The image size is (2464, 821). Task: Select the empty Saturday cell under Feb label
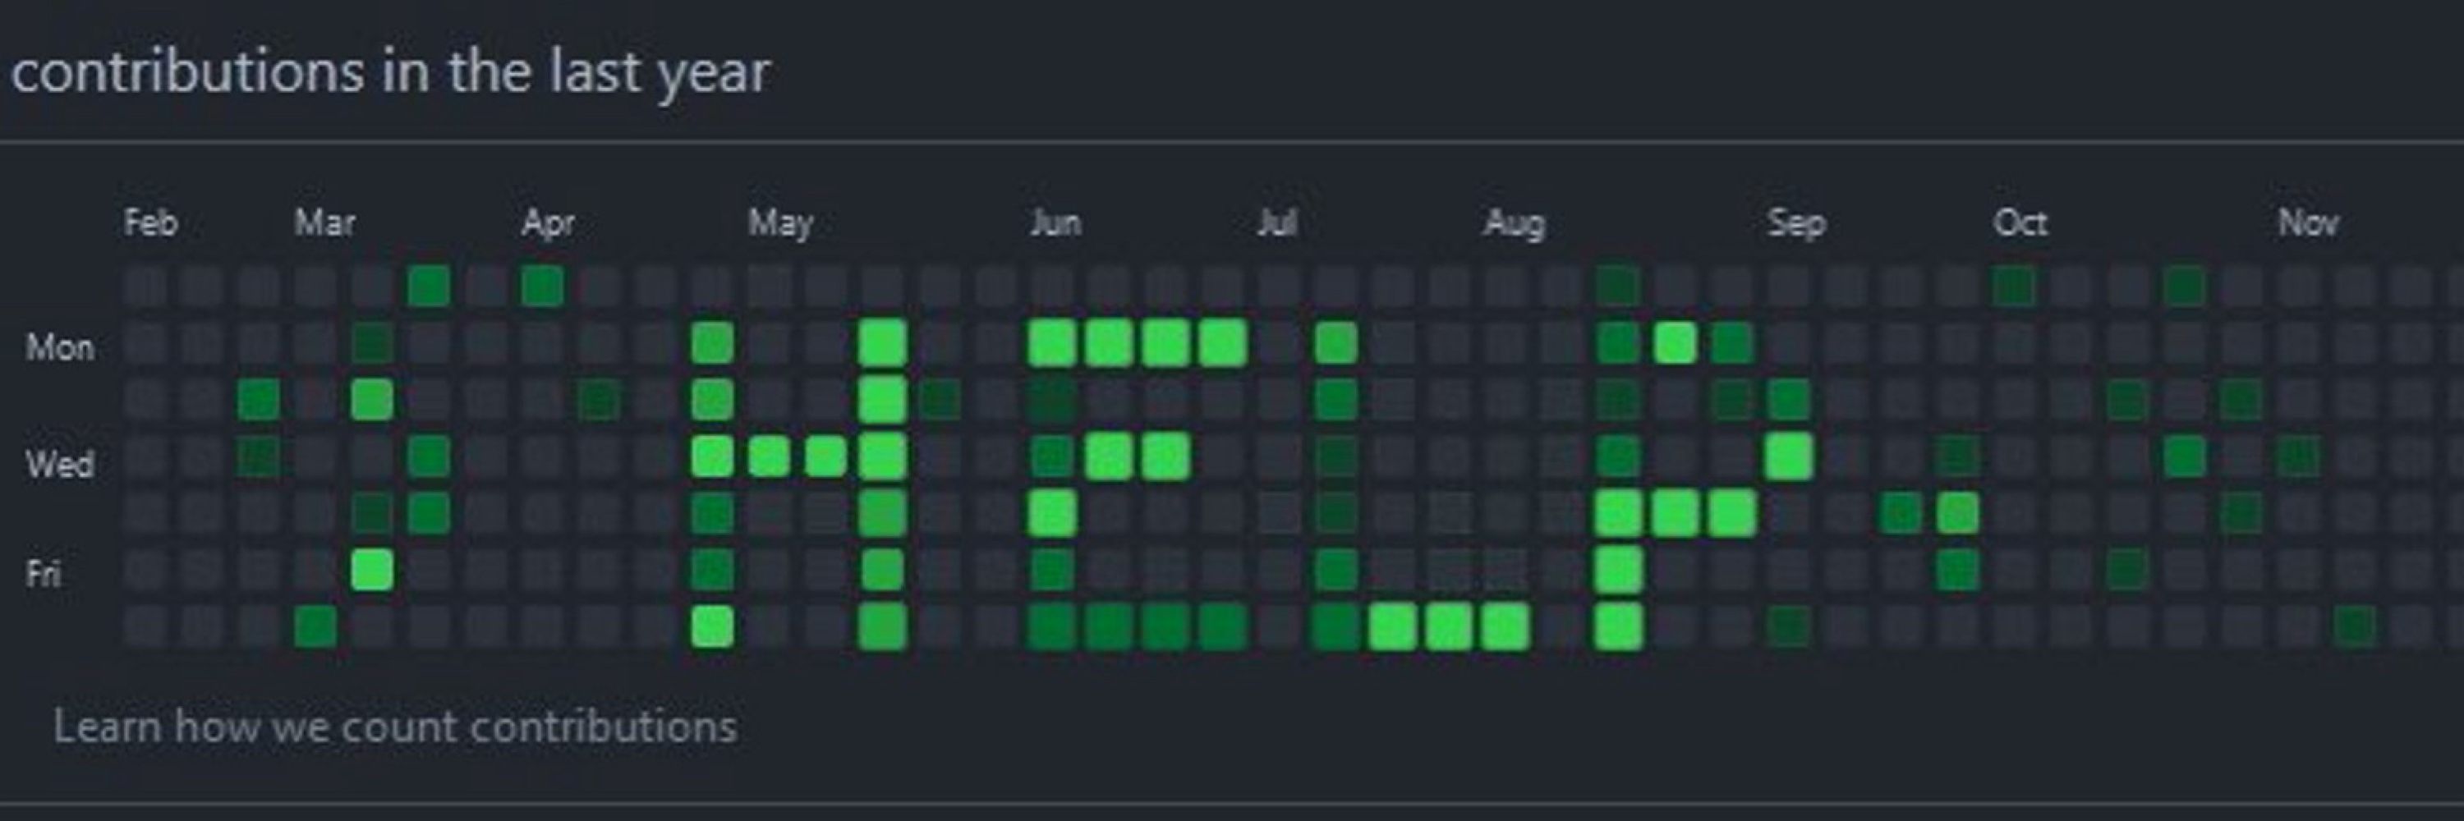(x=145, y=627)
